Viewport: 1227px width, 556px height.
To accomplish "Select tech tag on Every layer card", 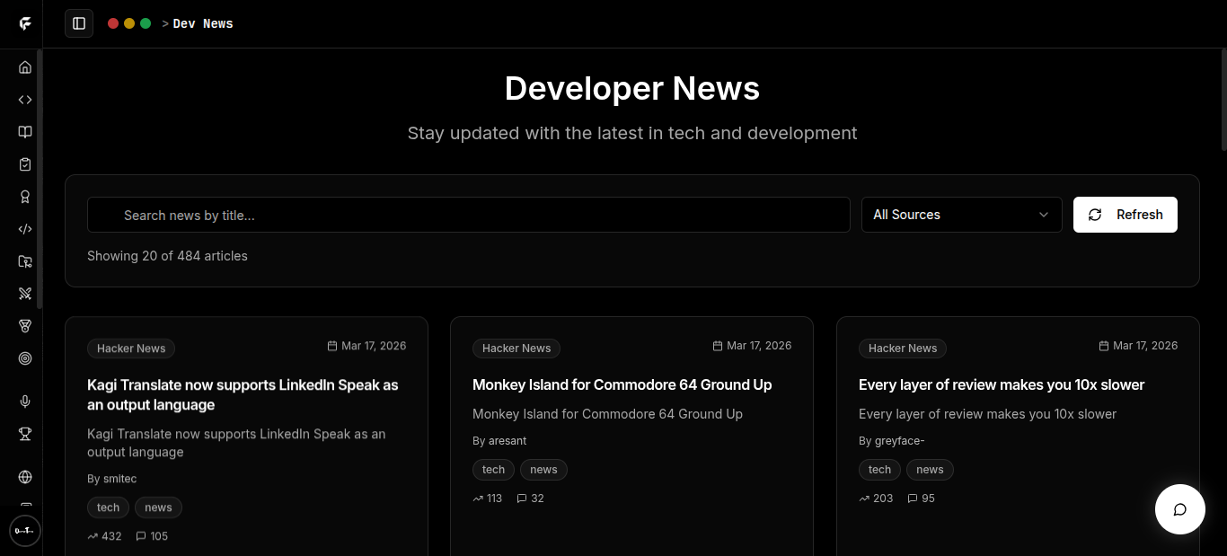I will [880, 470].
